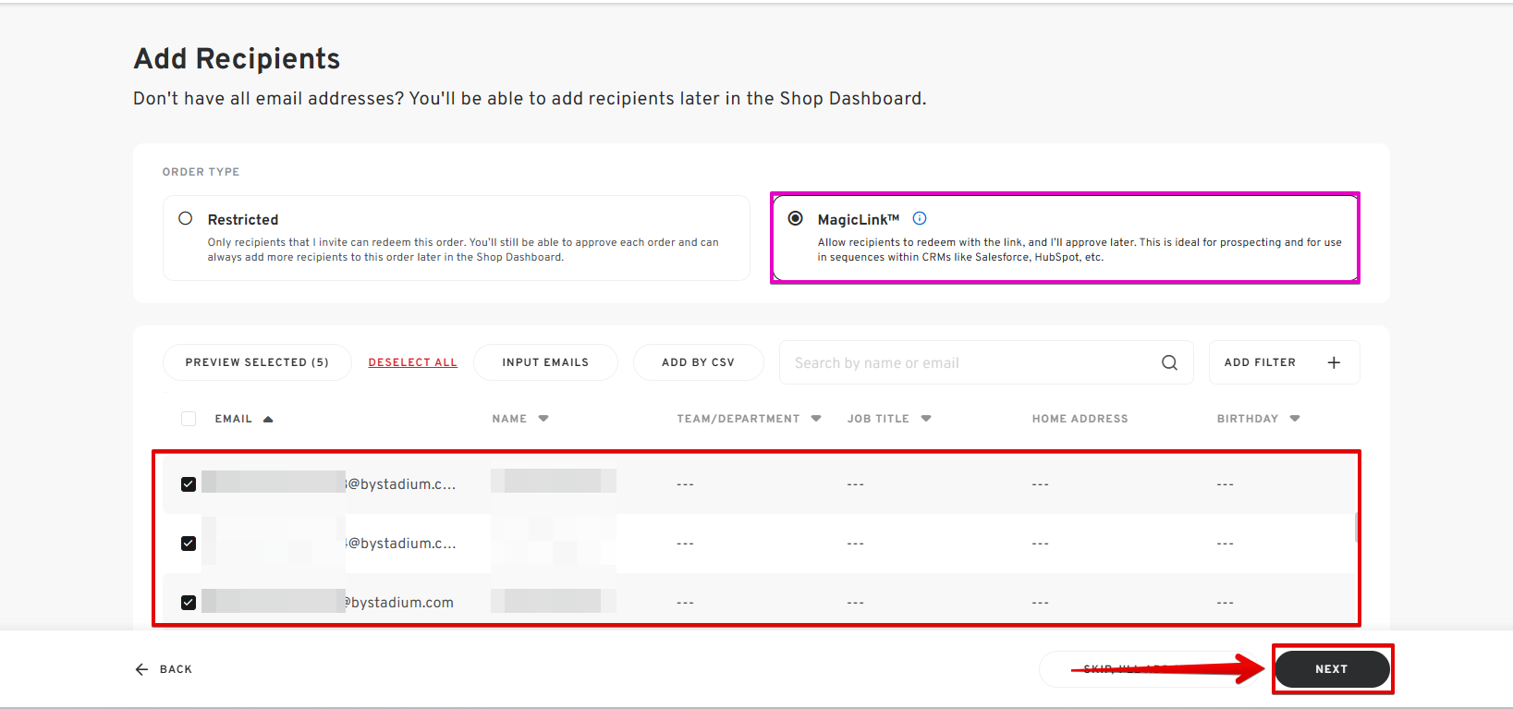The width and height of the screenshot is (1513, 709).
Task: Open the Name column dropdown arrow
Action: 543,419
